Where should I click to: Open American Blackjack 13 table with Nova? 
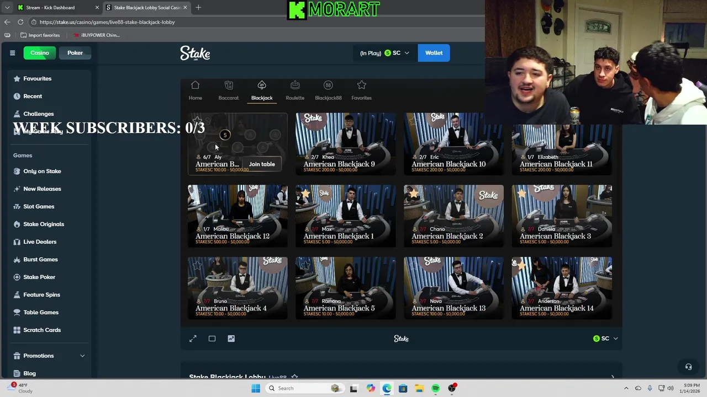point(453,288)
